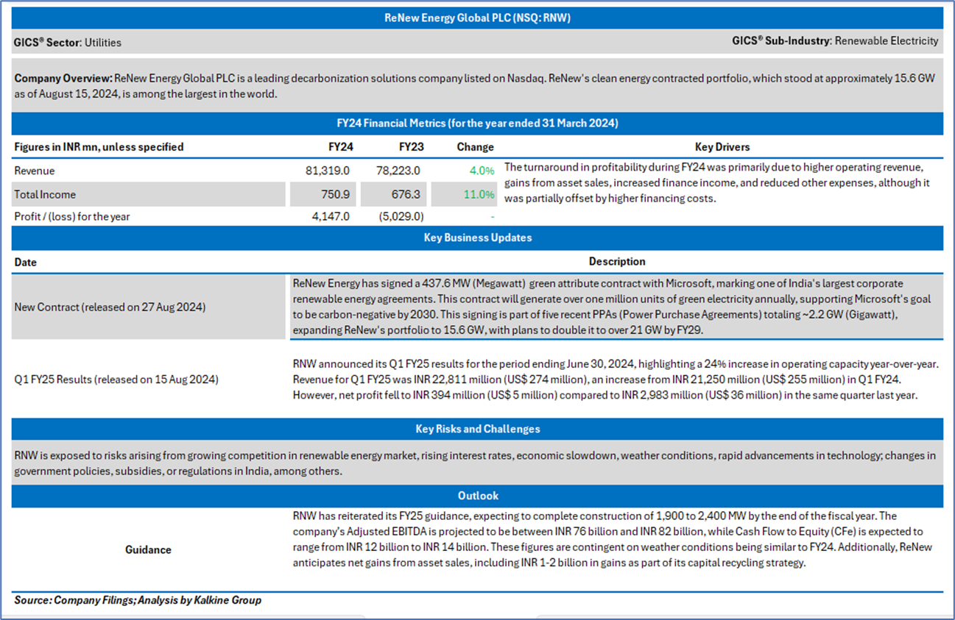Select the 'Figures in INR mn, unless specified' header

[99, 147]
